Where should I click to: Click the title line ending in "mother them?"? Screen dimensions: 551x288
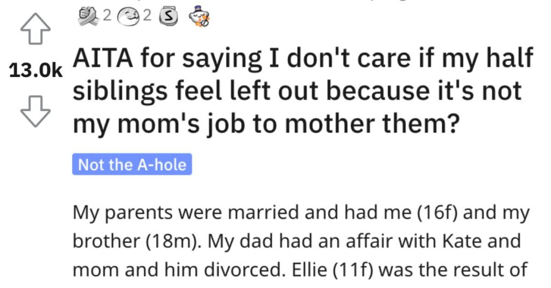click(x=266, y=124)
